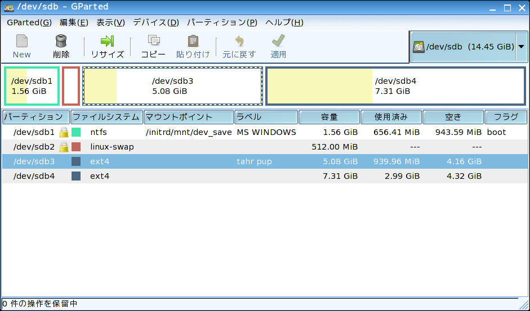Open the デバイス(D) menu

pyautogui.click(x=156, y=22)
